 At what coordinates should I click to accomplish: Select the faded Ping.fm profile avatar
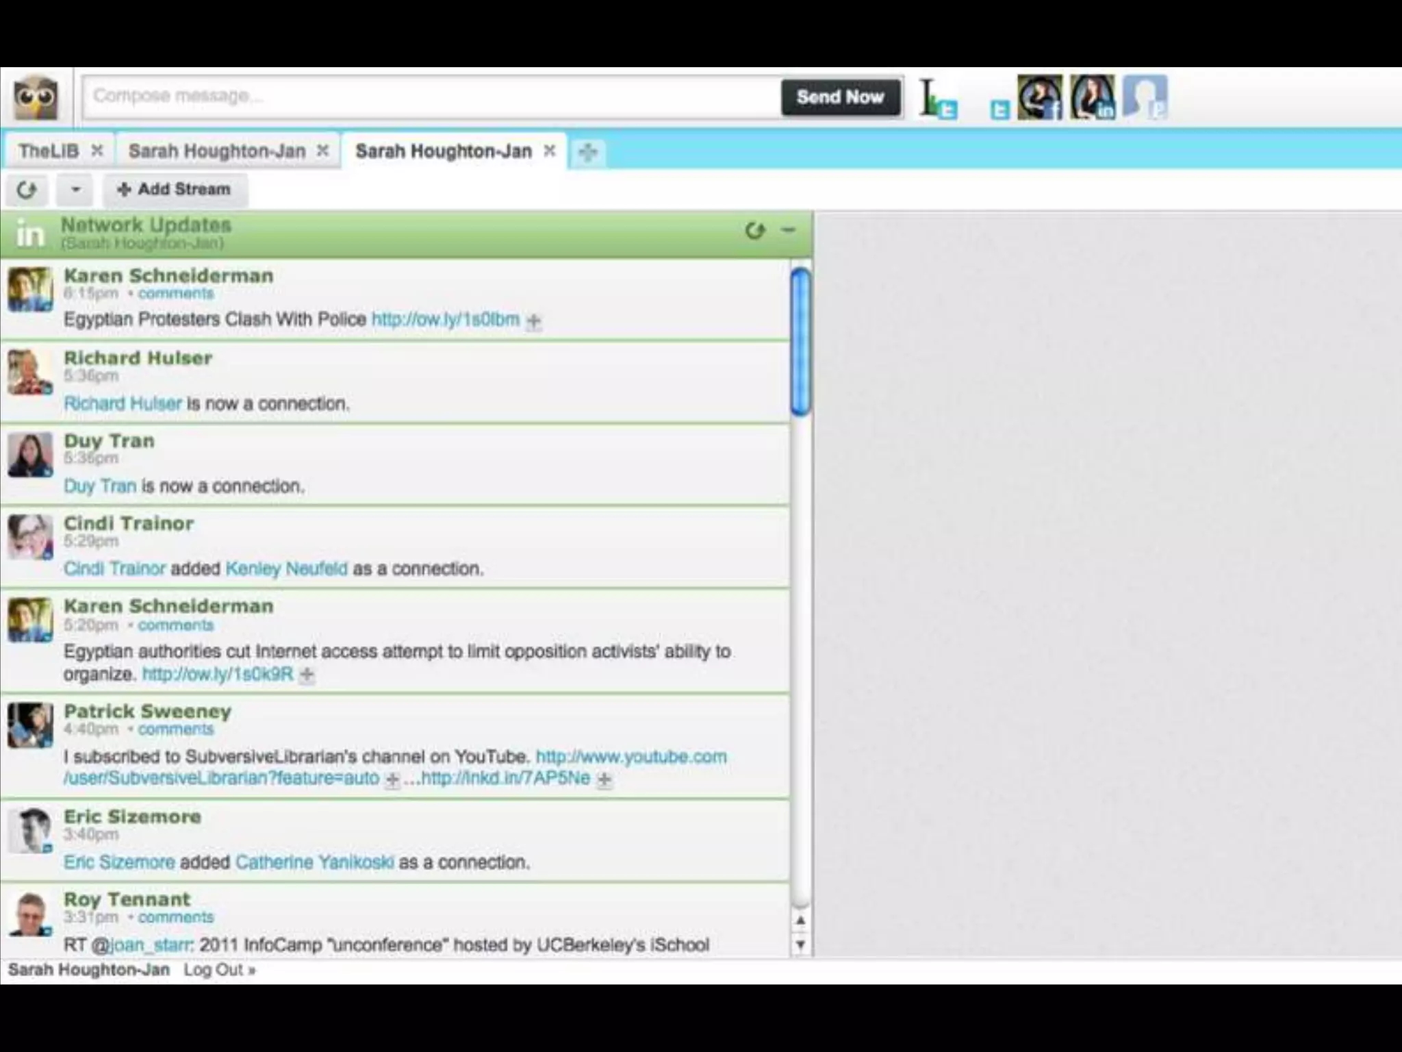click(1145, 97)
